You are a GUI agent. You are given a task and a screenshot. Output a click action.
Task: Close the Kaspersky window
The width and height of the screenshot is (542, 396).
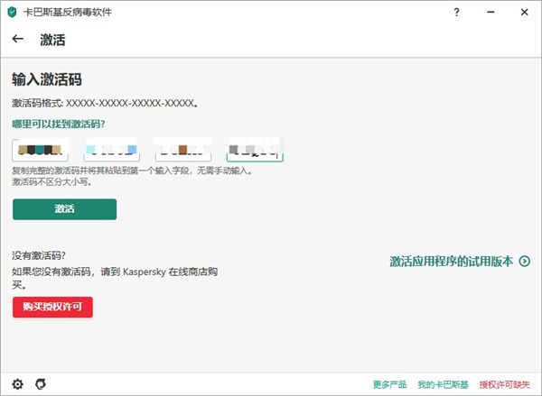click(x=522, y=13)
